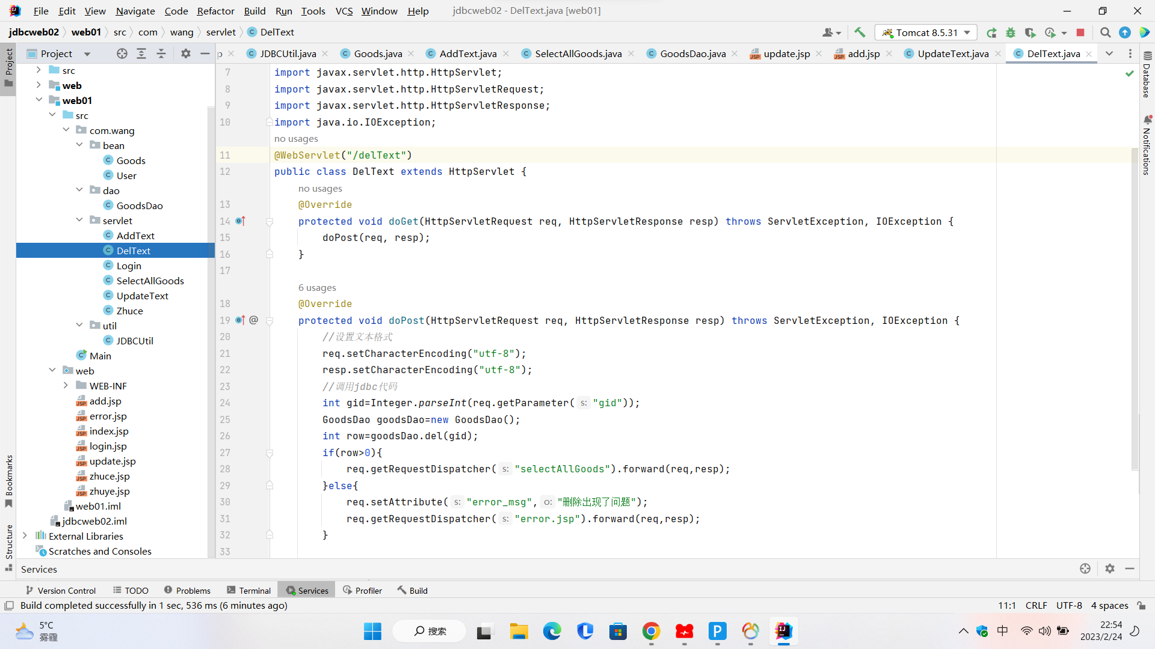Expand the top-level web folder
The width and height of the screenshot is (1155, 649).
tap(39, 85)
